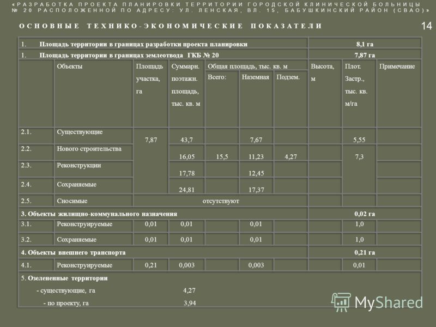Select the 'Реконструкции' row label
Image resolution: width=436 pixels, height=327 pixels.
click(78, 166)
